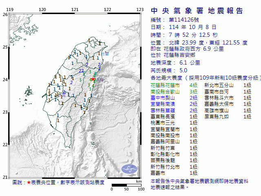Click the longitude label 123 on top axis
The image size is (261, 196).
[139, 9]
